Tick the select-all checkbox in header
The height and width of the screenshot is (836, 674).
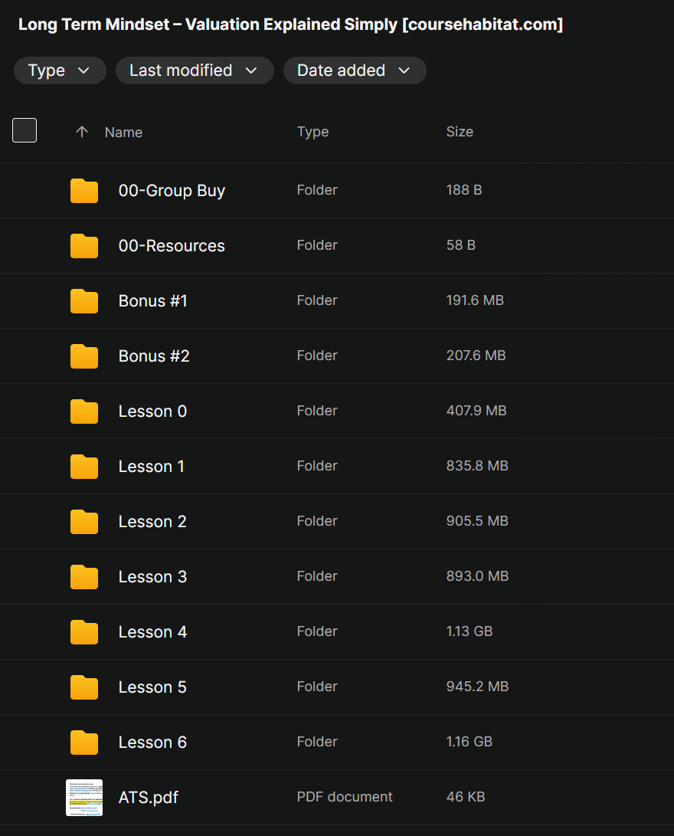point(25,130)
